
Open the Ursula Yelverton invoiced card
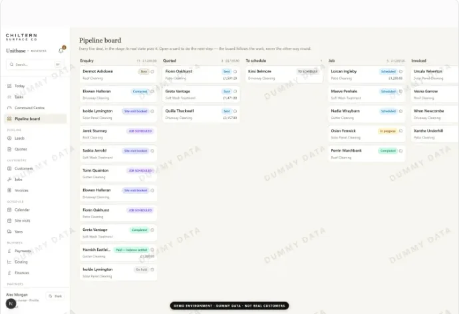coord(435,75)
